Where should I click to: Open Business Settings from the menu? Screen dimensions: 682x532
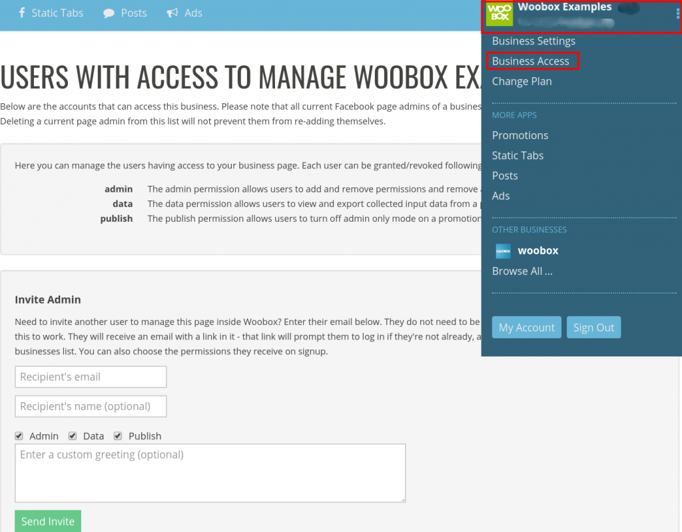click(x=533, y=41)
